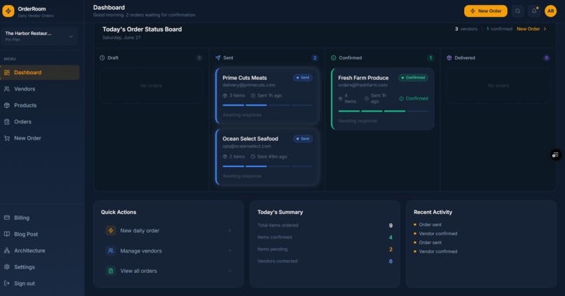Open the notifications bell

534,11
